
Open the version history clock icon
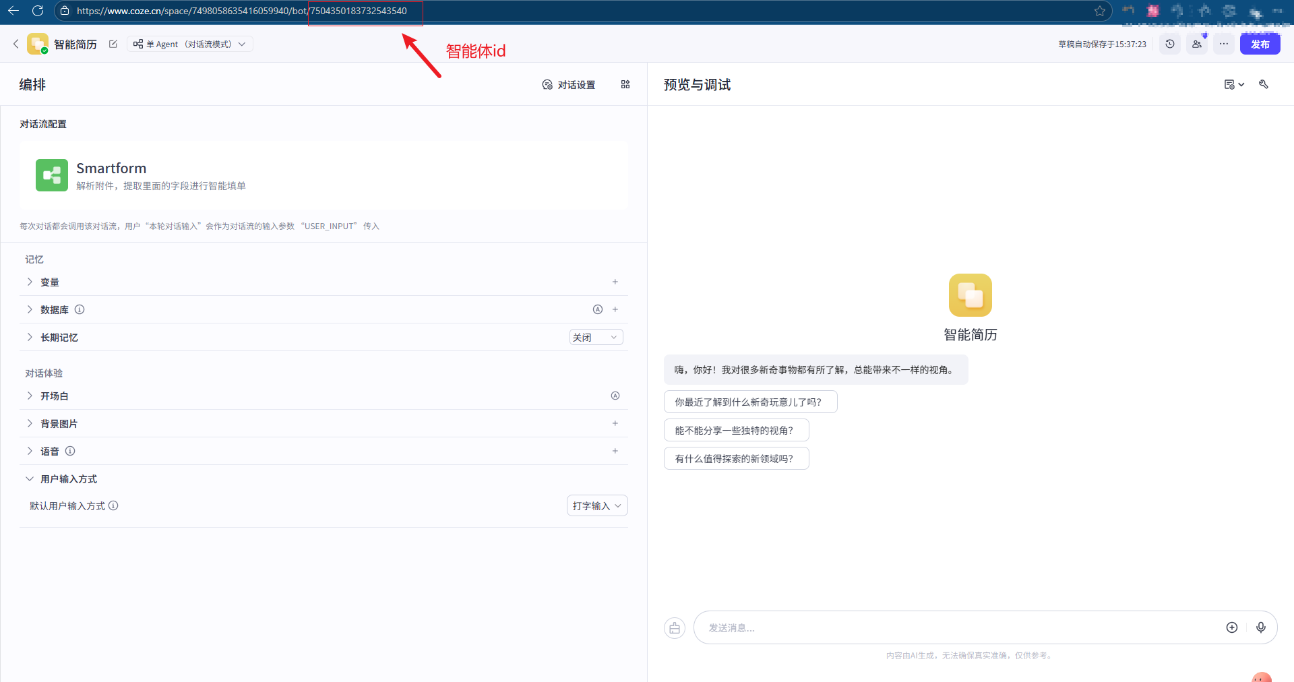point(1170,44)
